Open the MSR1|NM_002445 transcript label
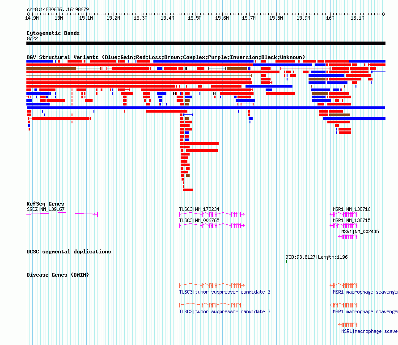The width and height of the screenshot is (398, 345). (360, 231)
